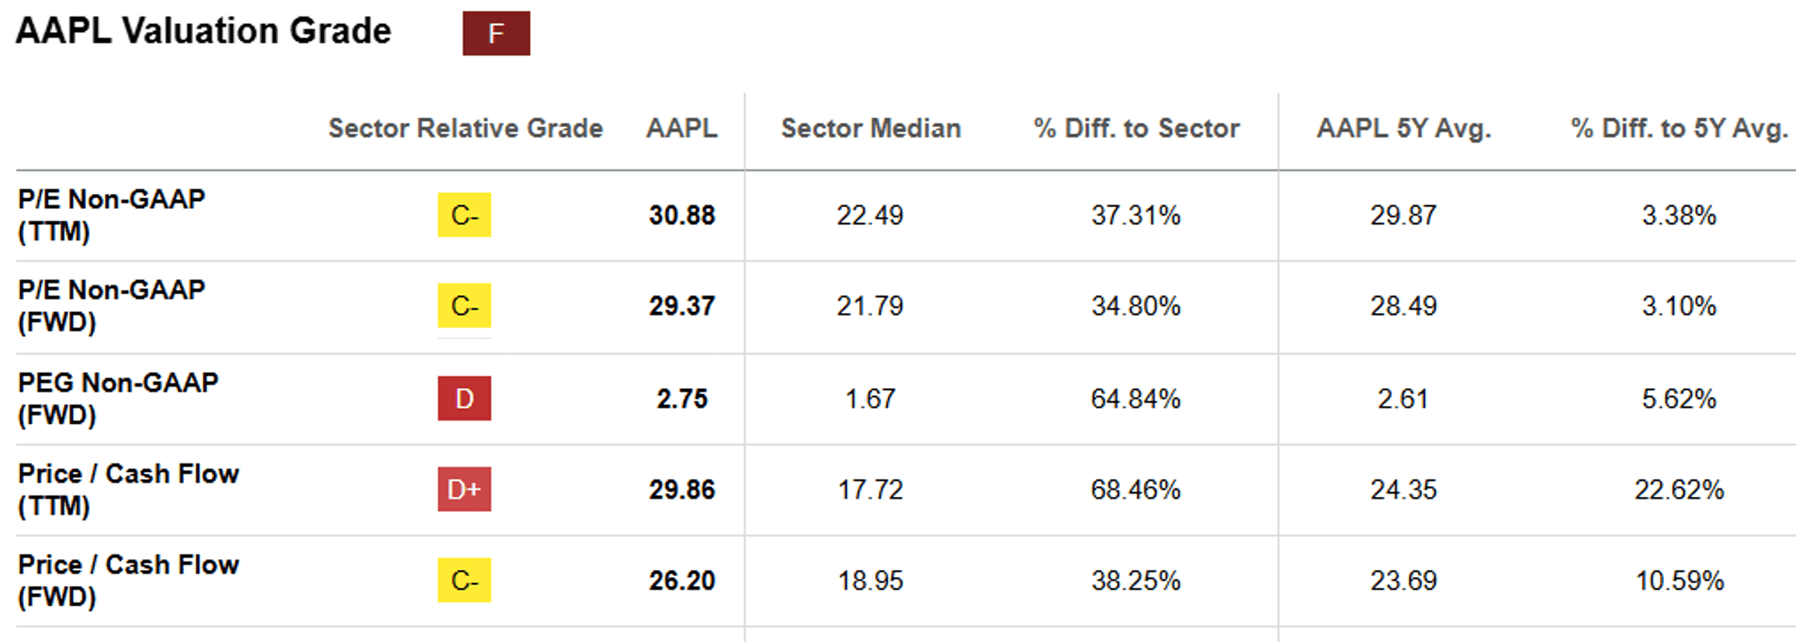Click the D+ grade badge for Price / Cash Flow (TTM)
This screenshot has width=1796, height=642.
tap(464, 489)
